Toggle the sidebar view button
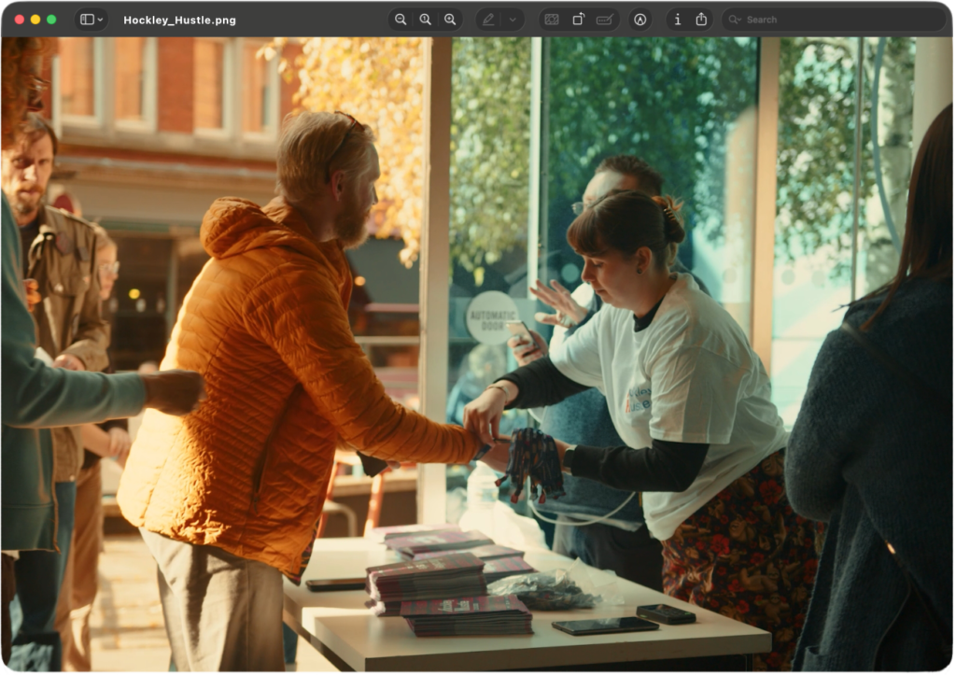Viewport: 956px width, 675px height. [x=86, y=20]
